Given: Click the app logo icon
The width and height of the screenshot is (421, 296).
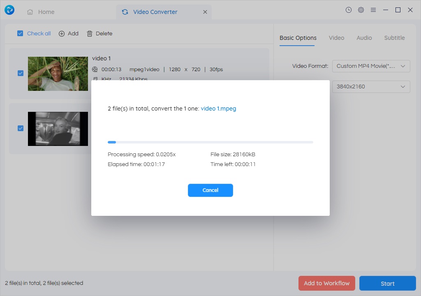Looking at the screenshot, I should coord(9,10).
